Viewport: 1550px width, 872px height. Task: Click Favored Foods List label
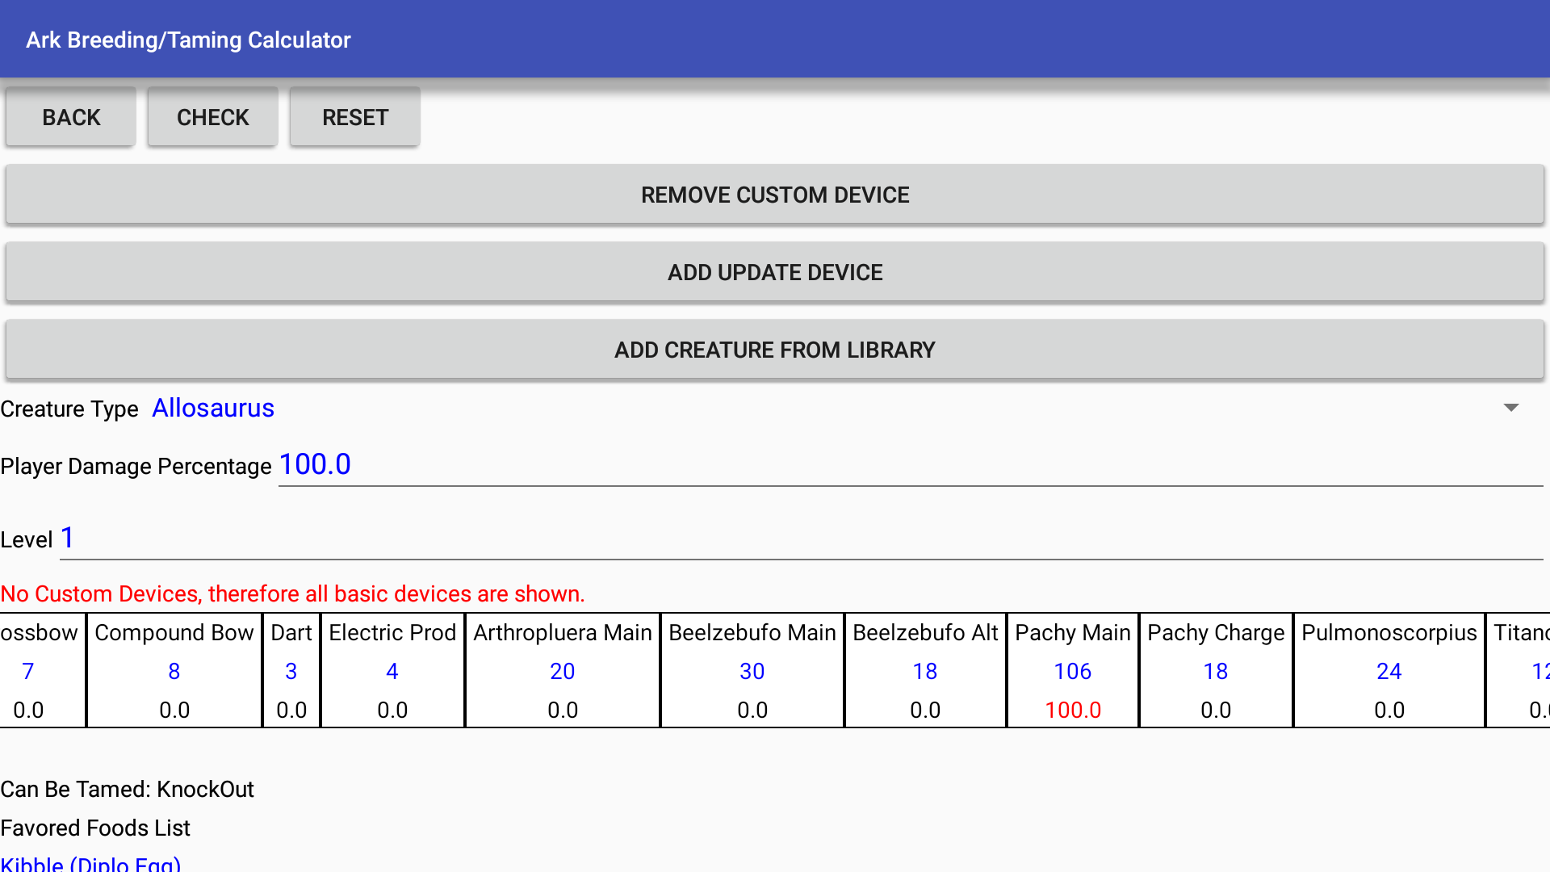(x=95, y=828)
